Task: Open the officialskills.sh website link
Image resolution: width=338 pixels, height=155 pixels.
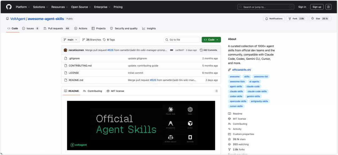Action: pos(241,70)
